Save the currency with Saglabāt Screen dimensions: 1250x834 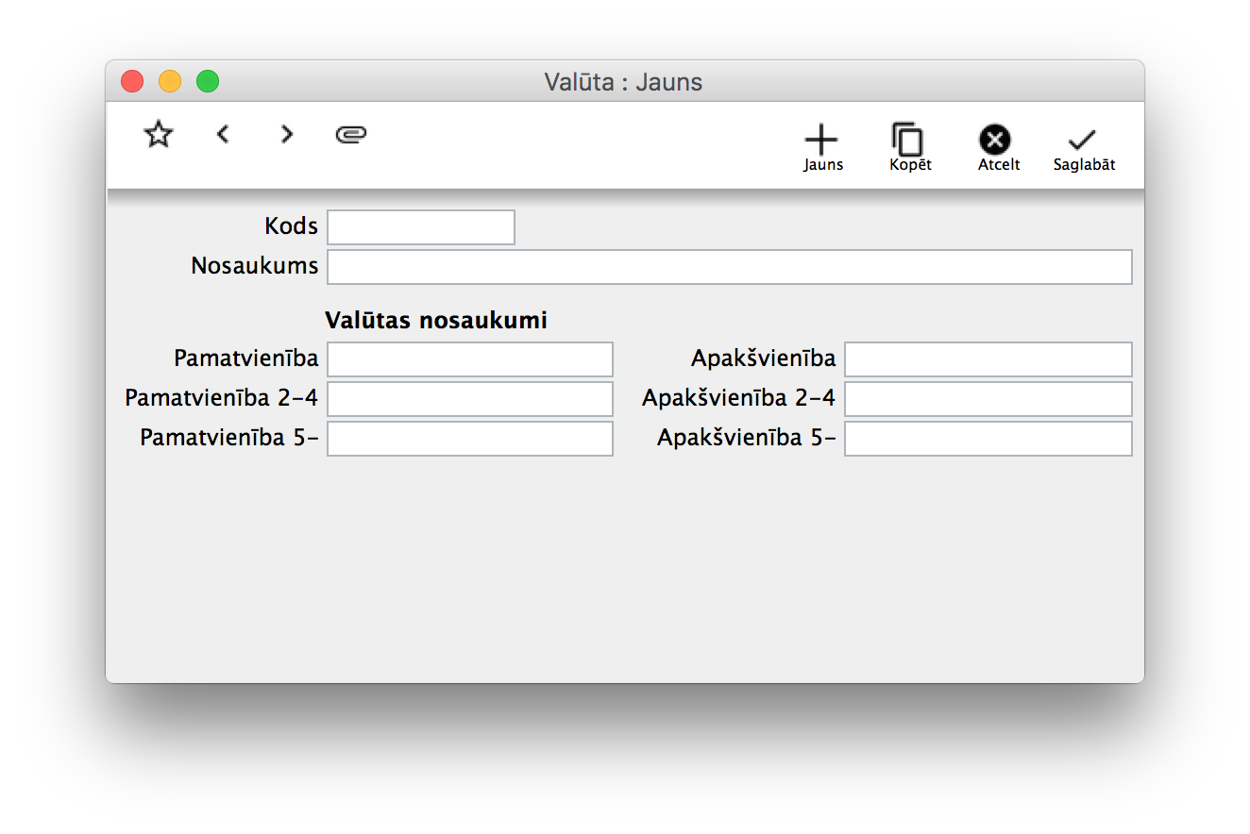1083,147
